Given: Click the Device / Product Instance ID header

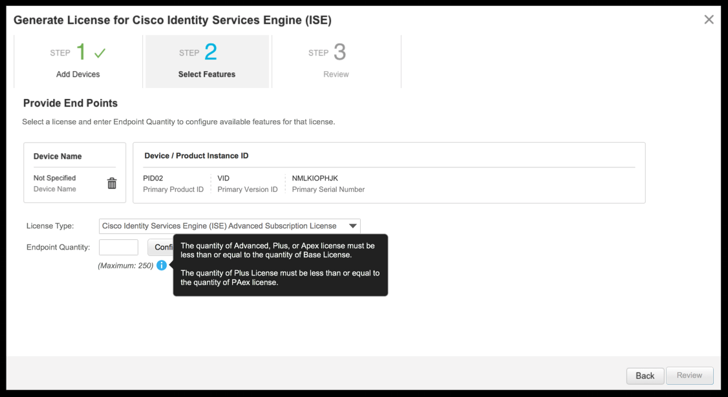Looking at the screenshot, I should (197, 156).
